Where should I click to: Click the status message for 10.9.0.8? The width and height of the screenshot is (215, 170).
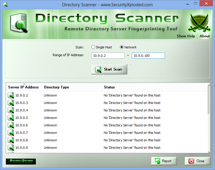[132, 140]
